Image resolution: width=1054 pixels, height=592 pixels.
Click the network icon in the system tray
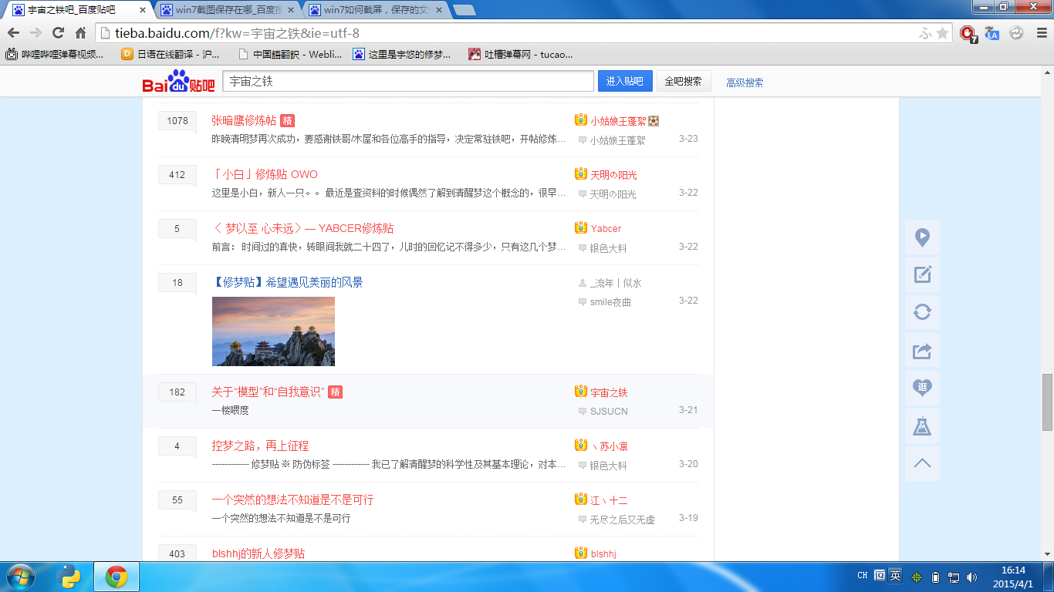pos(954,577)
